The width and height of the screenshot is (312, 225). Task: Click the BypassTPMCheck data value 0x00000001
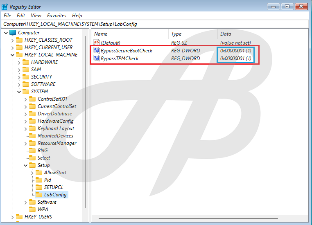(235, 58)
